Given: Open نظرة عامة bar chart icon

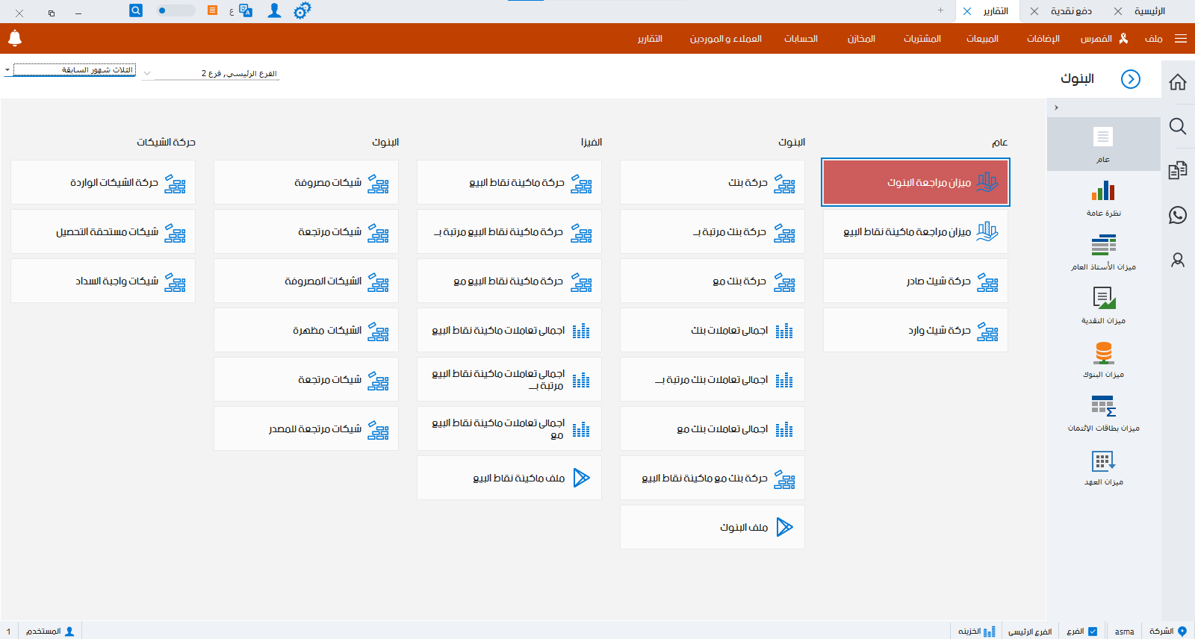Looking at the screenshot, I should point(1103,191).
